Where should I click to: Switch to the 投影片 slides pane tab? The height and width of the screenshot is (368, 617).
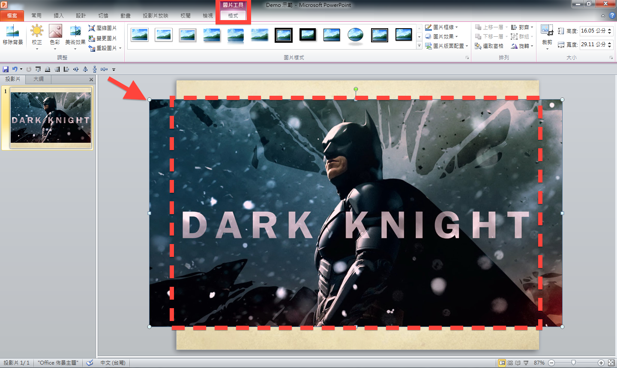(x=13, y=79)
